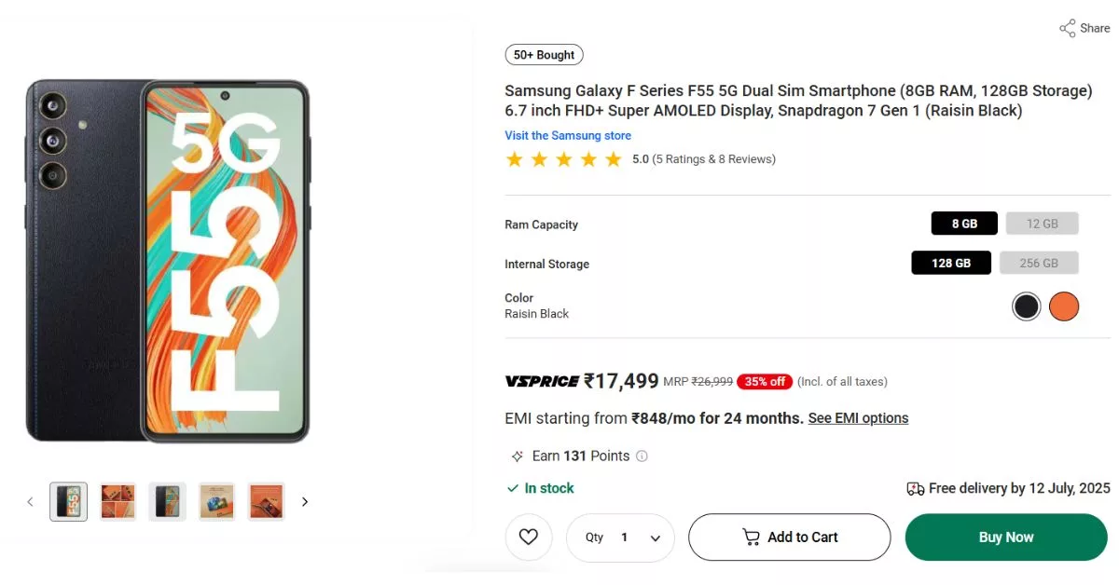Viewport: 1119px width, 585px height.
Task: Select the 12 GB RAM option
Action: pyautogui.click(x=1042, y=223)
